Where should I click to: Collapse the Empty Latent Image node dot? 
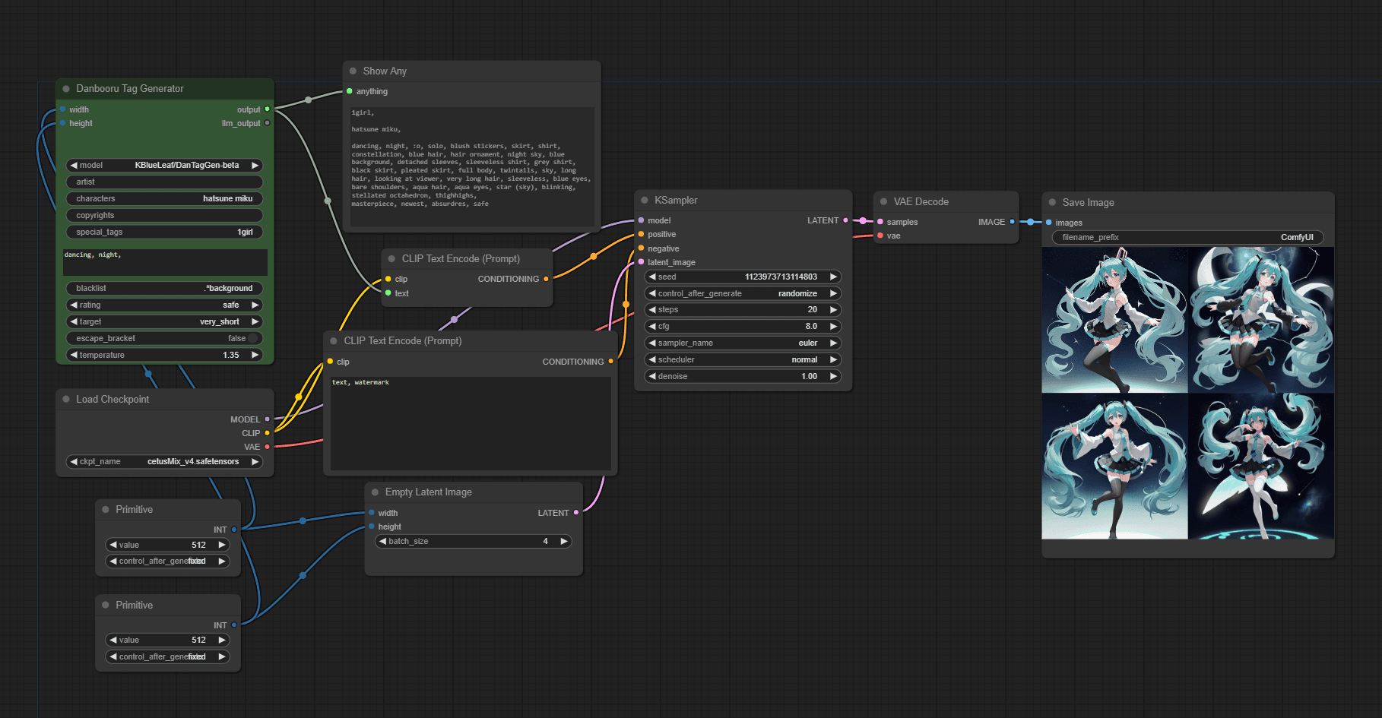pos(375,492)
